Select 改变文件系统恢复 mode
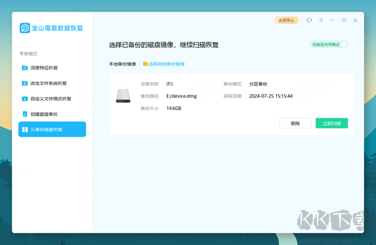The image size is (376, 245). 52,83
